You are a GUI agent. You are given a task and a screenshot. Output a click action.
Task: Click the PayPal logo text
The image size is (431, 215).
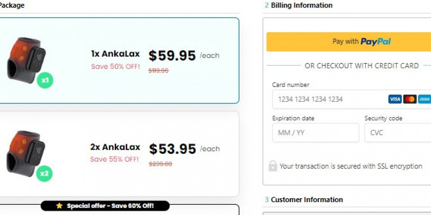click(376, 42)
